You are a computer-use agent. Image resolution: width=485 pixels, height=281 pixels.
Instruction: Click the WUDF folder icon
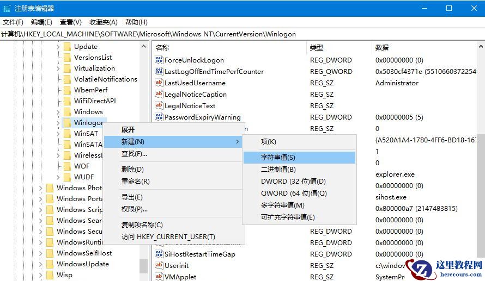67,177
